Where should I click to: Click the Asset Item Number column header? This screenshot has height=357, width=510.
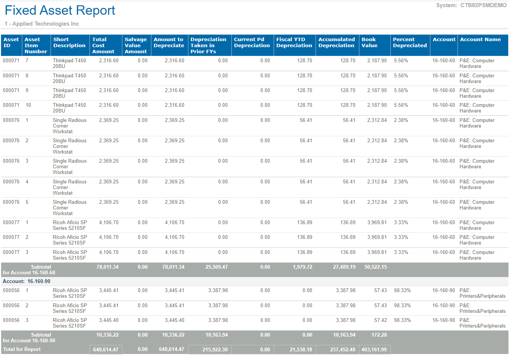(36, 45)
